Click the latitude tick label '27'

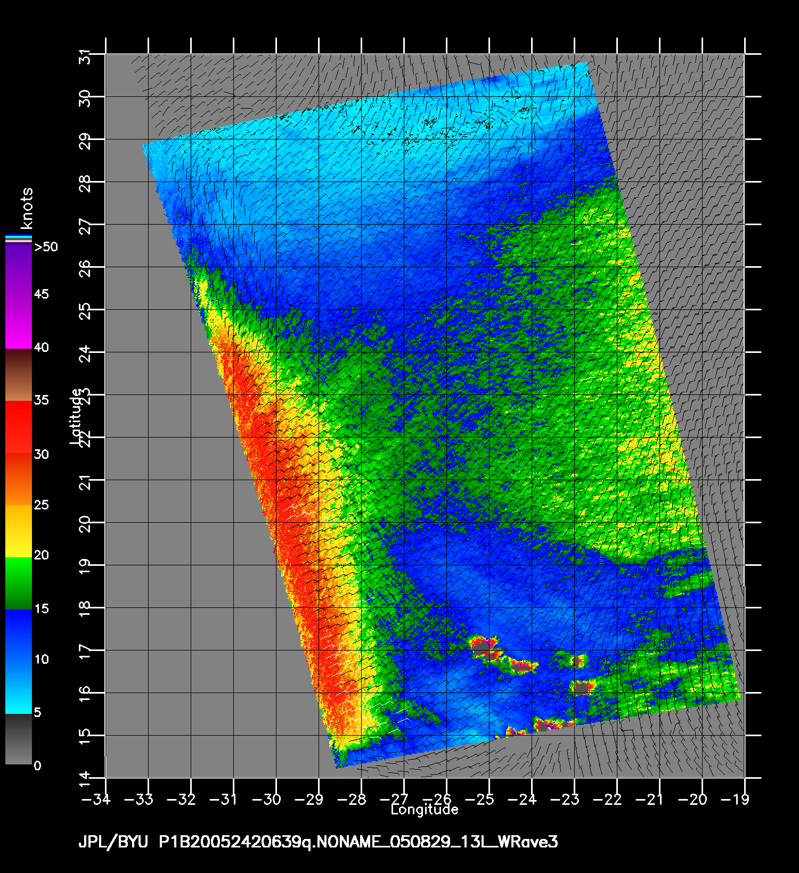pyautogui.click(x=85, y=227)
